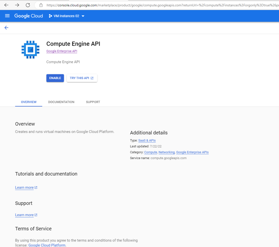Click the Google Cloud logo
Viewport: 279px width, 247px height.
point(29,16)
